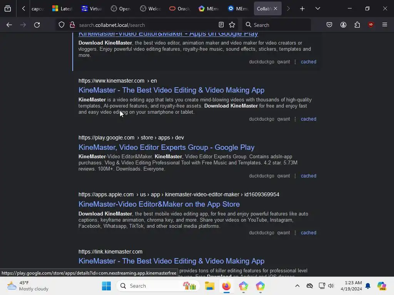
Task: Open a new tab
Action: tap(302, 8)
